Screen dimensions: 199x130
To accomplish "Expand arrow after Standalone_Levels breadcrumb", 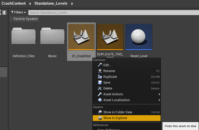I will point(72,4).
